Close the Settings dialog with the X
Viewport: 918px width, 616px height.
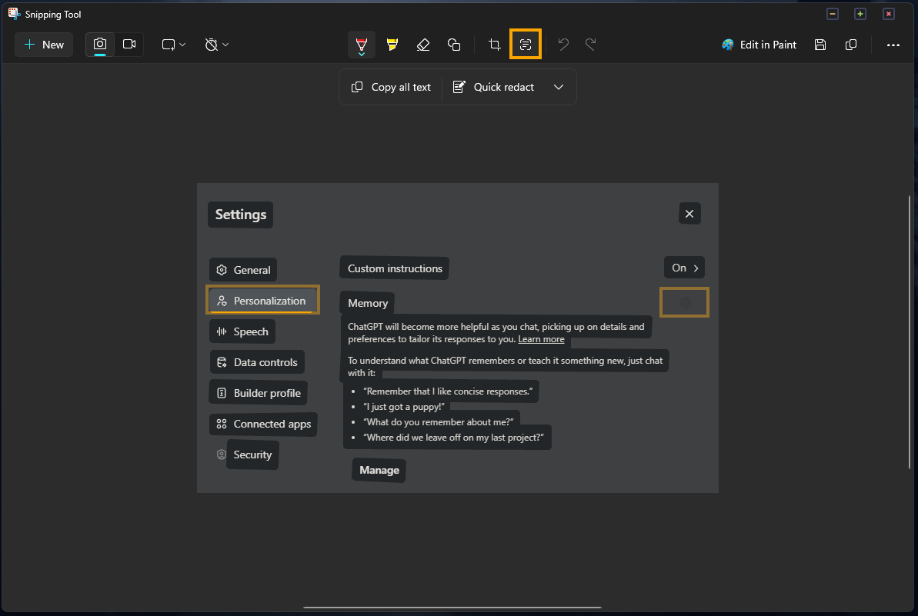coord(689,214)
